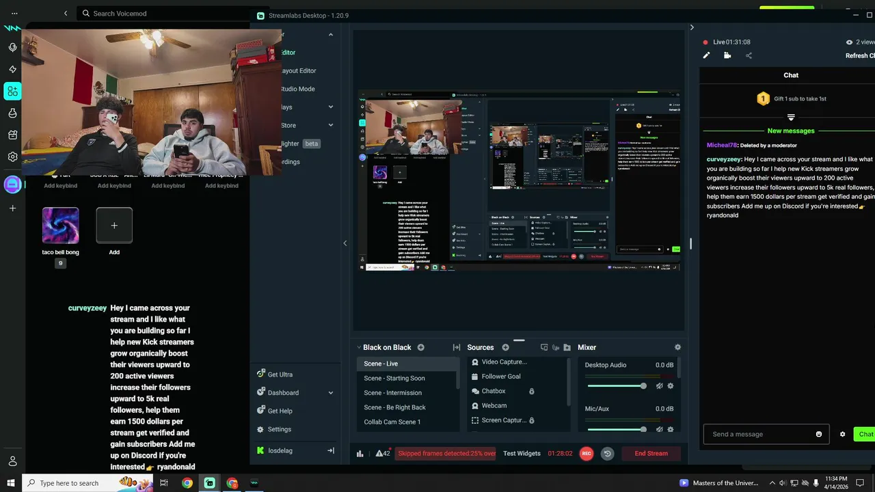Click the camera icon in chat header
Image resolution: width=875 pixels, height=492 pixels.
(727, 55)
